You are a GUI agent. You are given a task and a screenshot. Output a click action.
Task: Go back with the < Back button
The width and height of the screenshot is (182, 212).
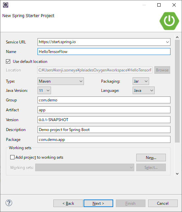pyautogui.click(x=68, y=203)
